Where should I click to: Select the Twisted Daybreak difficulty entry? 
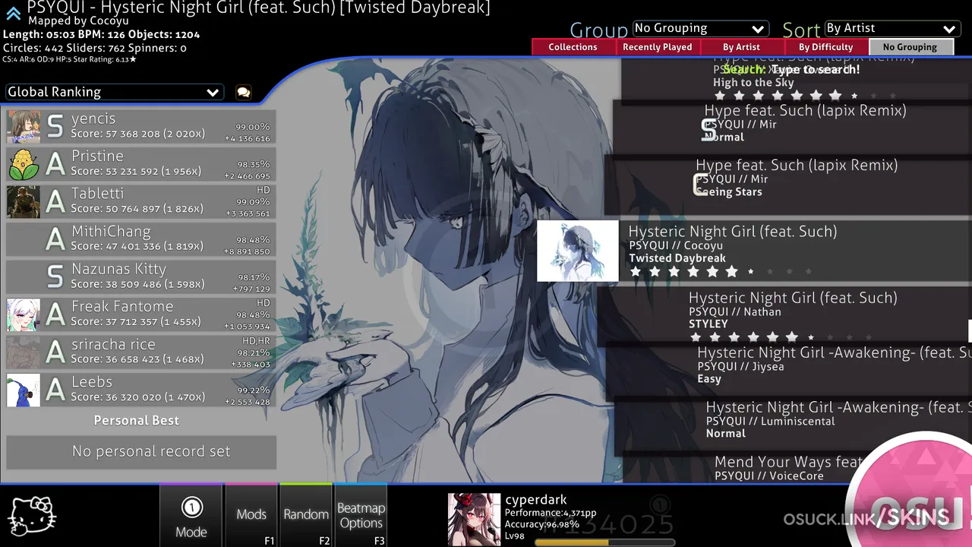click(754, 251)
